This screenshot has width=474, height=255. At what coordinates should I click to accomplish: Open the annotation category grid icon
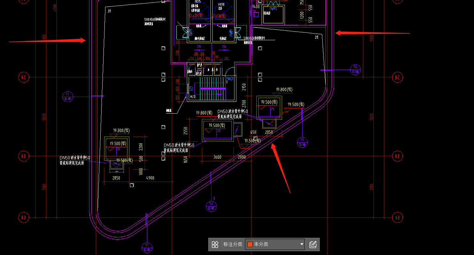215,244
